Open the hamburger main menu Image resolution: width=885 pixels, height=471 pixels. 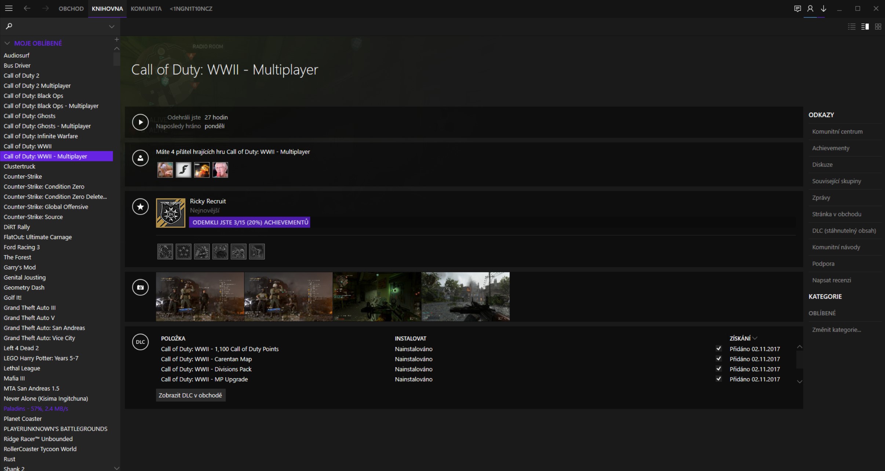[8, 8]
